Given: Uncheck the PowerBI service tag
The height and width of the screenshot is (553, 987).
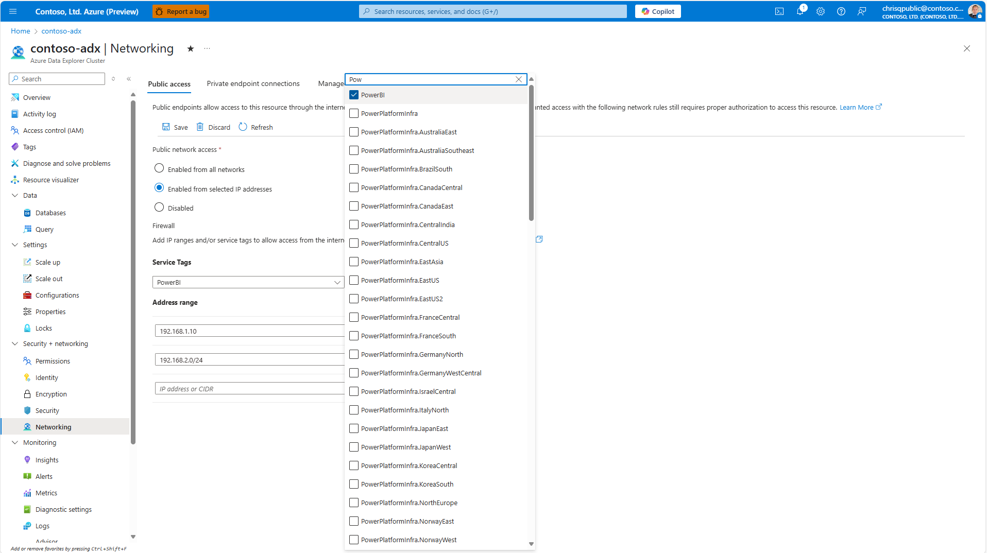Looking at the screenshot, I should click(353, 95).
